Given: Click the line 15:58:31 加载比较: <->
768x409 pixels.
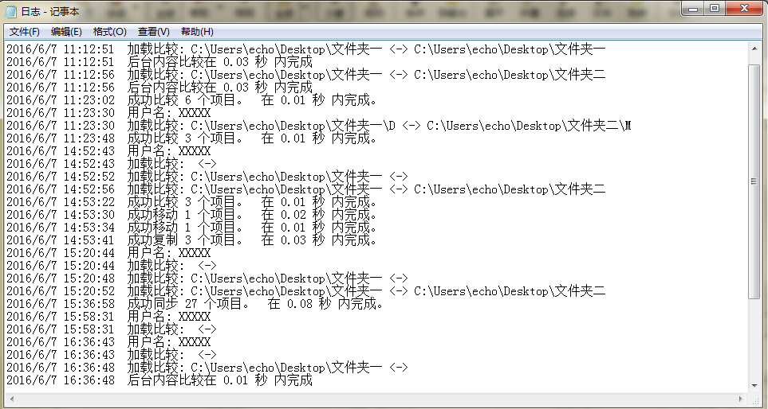Looking at the screenshot, I should pos(111,329).
